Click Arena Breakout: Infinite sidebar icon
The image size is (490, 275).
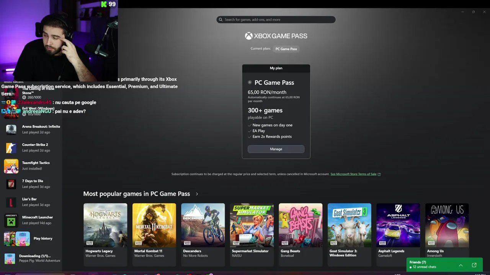pos(11,129)
